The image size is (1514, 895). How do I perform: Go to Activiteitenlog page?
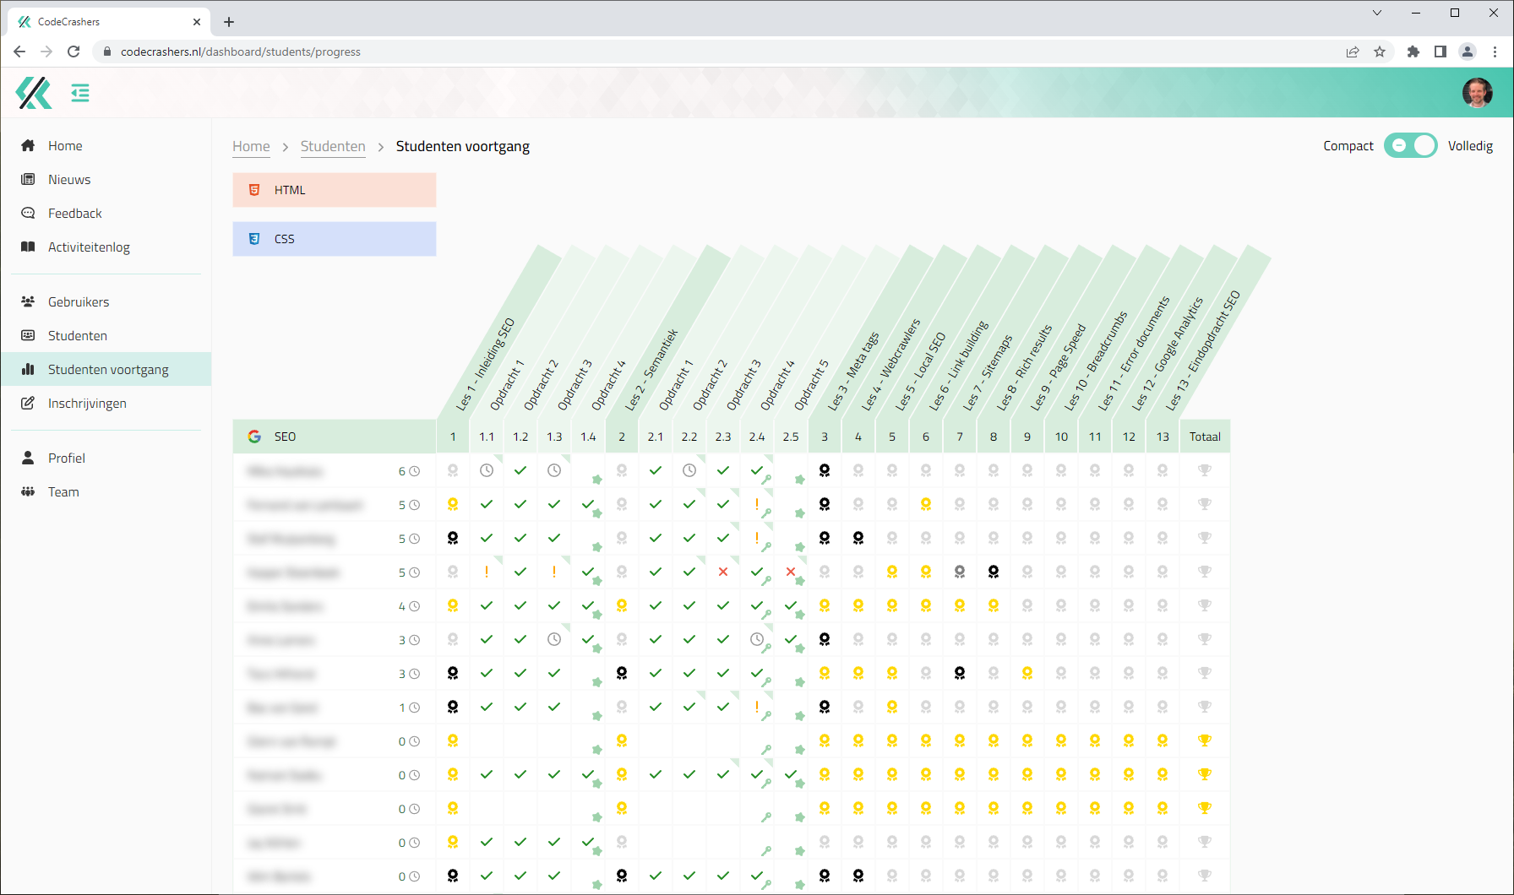[x=89, y=247]
